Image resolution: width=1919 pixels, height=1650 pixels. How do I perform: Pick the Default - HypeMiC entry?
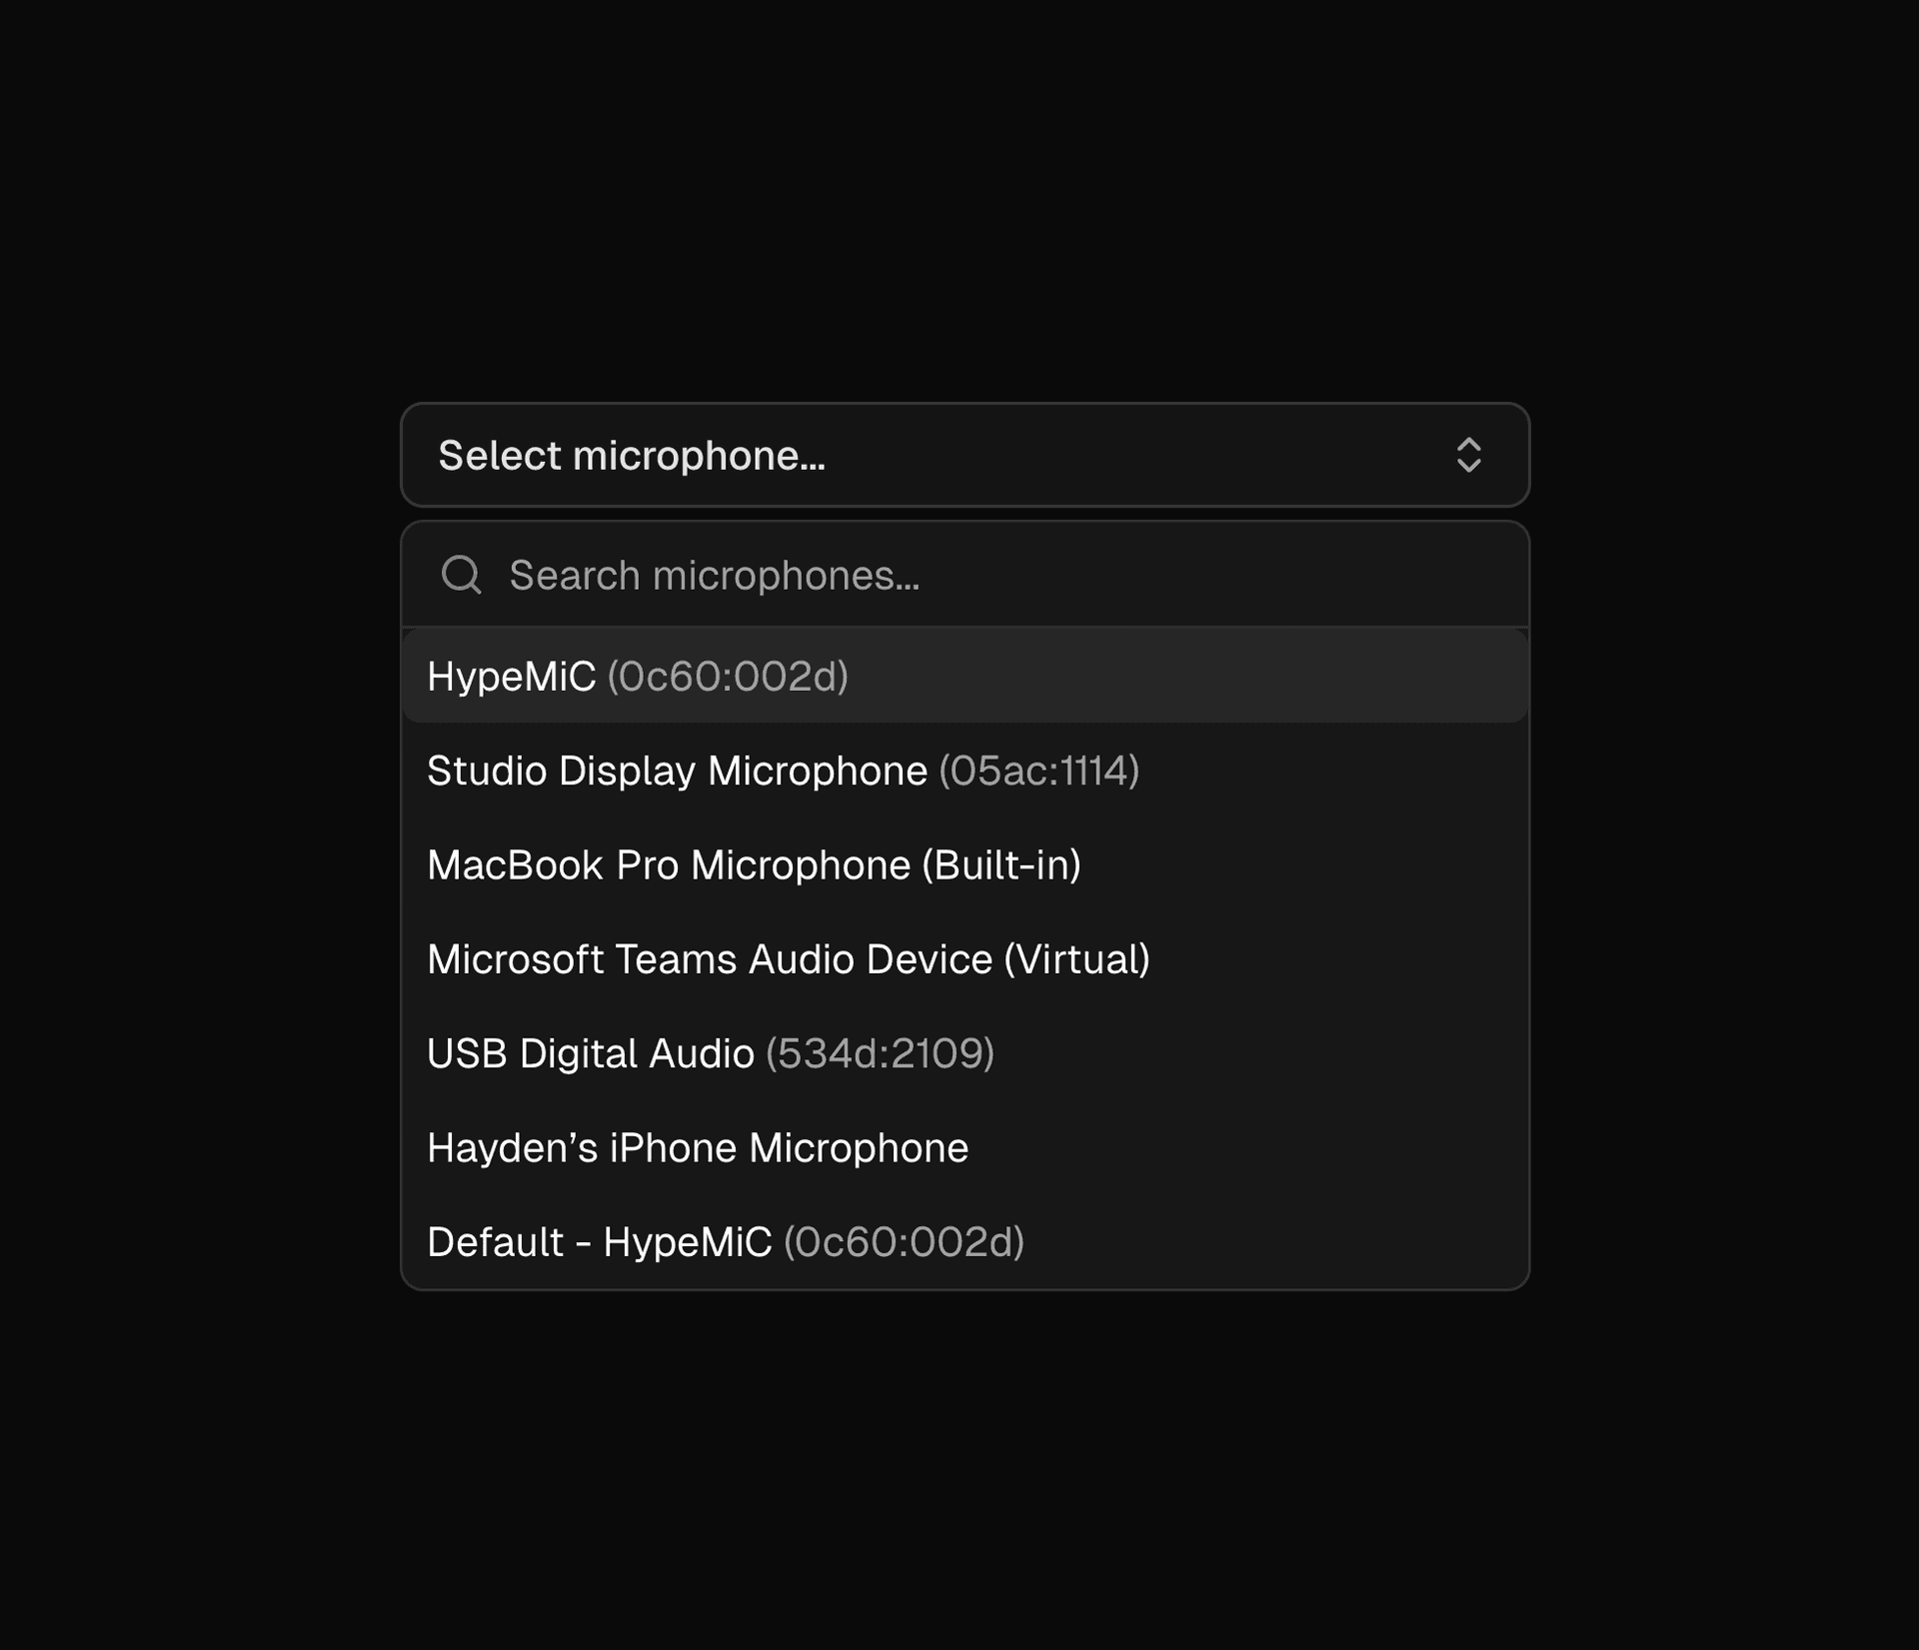coord(599,1242)
